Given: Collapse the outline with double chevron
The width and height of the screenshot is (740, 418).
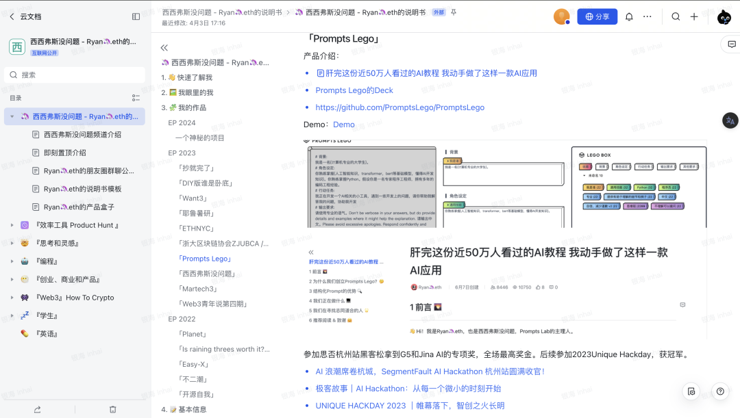Looking at the screenshot, I should coord(164,48).
